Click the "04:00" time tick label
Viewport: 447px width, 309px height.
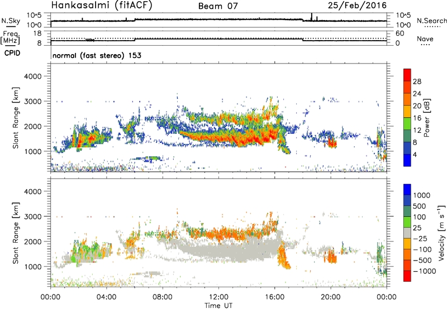tap(106, 297)
